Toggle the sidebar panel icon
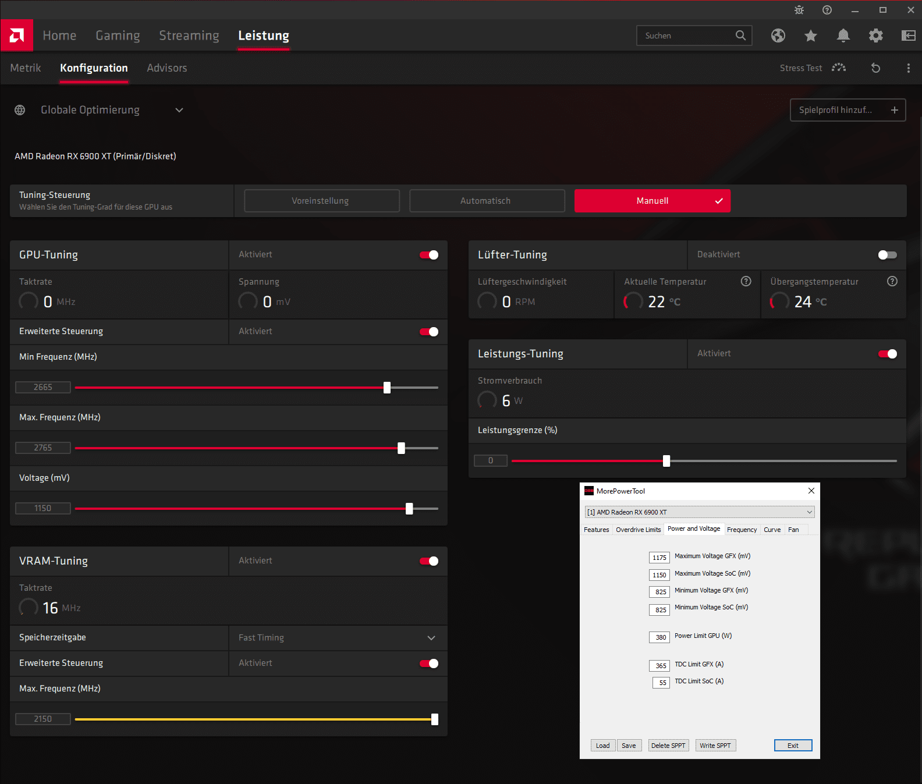The width and height of the screenshot is (922, 784). pos(908,36)
